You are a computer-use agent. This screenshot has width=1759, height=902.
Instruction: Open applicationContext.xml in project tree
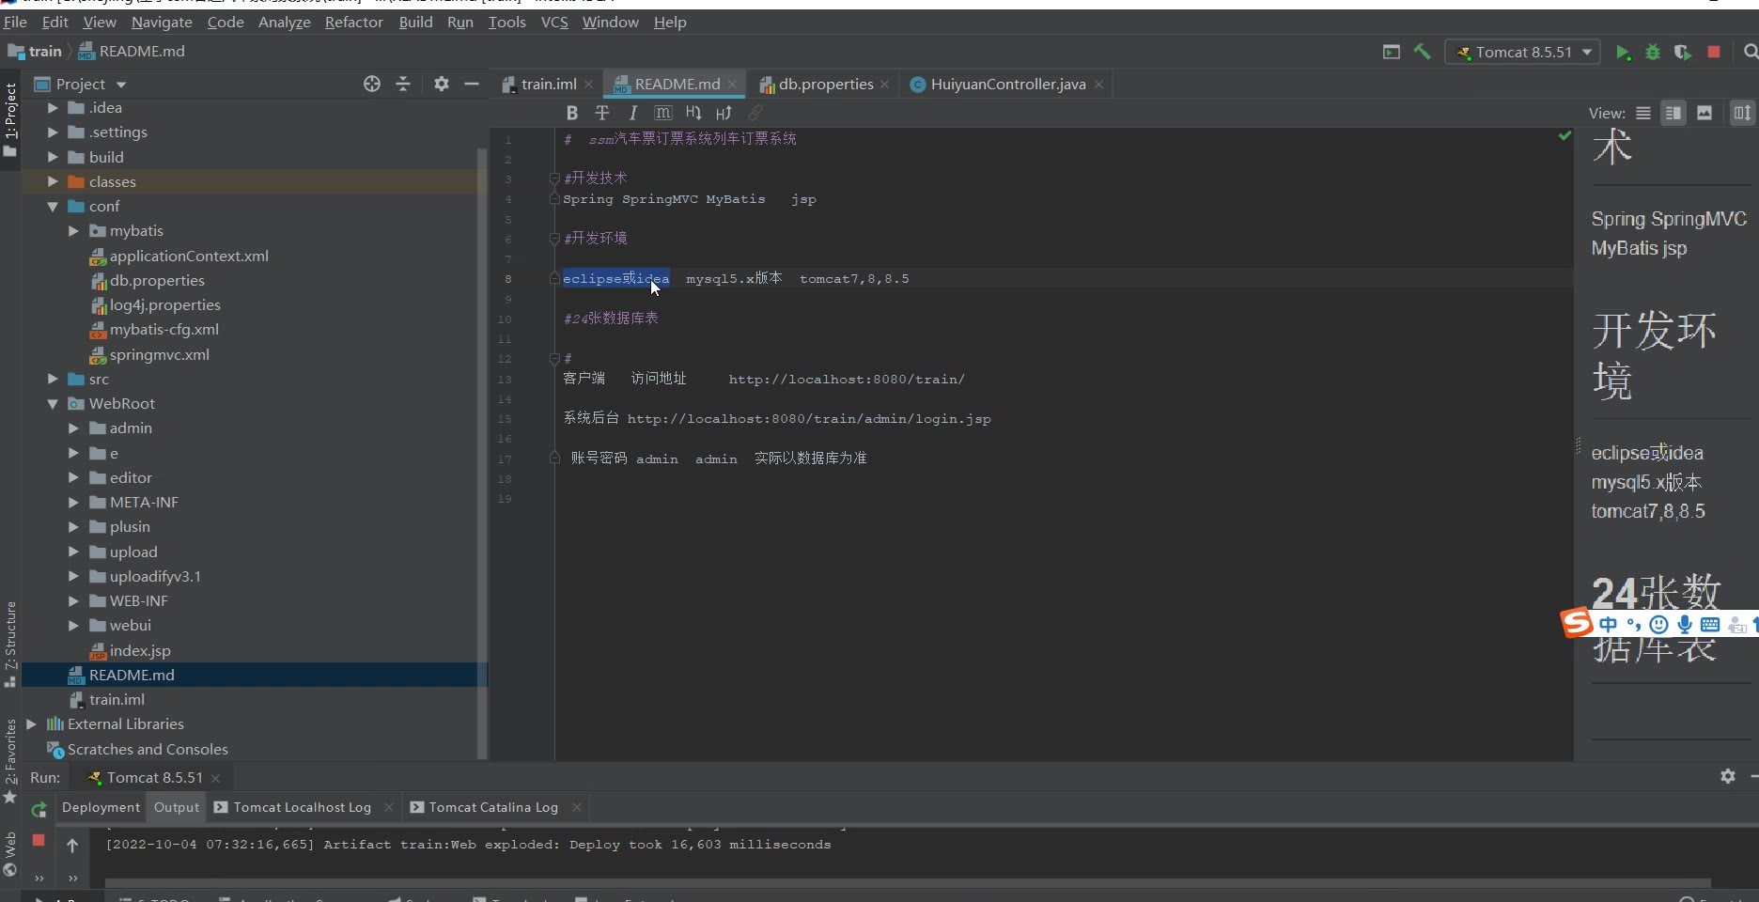189,256
